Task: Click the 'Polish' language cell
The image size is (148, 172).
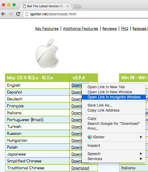Action: tap(37, 147)
